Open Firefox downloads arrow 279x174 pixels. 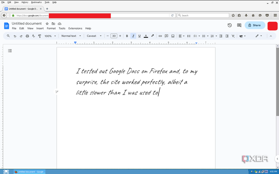click(x=246, y=15)
